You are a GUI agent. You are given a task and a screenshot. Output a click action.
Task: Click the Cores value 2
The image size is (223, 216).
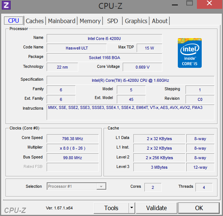[x=153, y=187]
